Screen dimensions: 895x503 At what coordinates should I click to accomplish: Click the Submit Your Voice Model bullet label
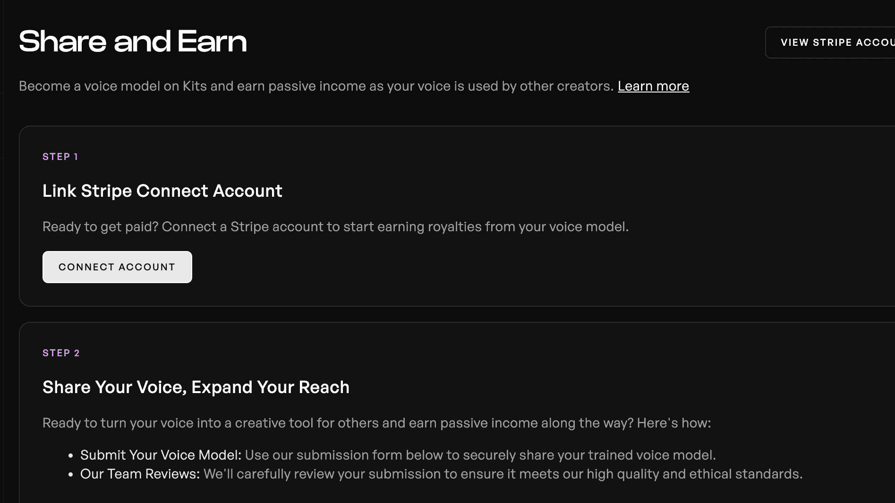[x=161, y=455]
